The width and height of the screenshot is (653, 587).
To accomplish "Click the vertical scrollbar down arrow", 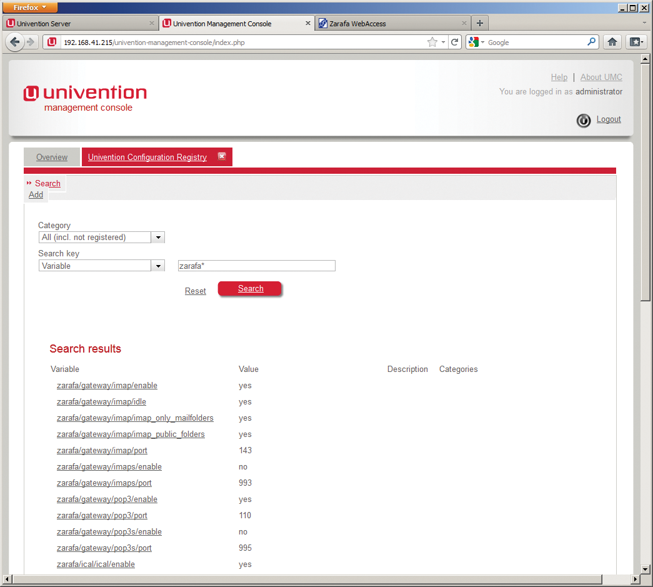I will [646, 568].
